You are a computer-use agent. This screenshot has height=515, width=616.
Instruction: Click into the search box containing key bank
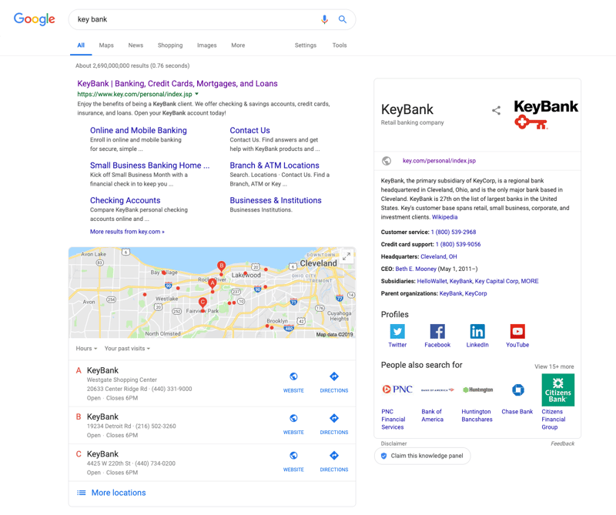click(192, 19)
